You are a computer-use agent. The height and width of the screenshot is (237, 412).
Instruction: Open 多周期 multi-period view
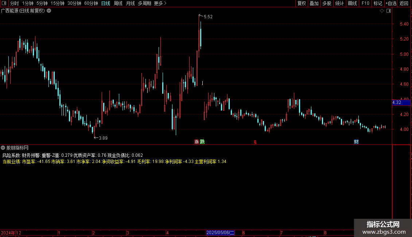tap(144, 3)
